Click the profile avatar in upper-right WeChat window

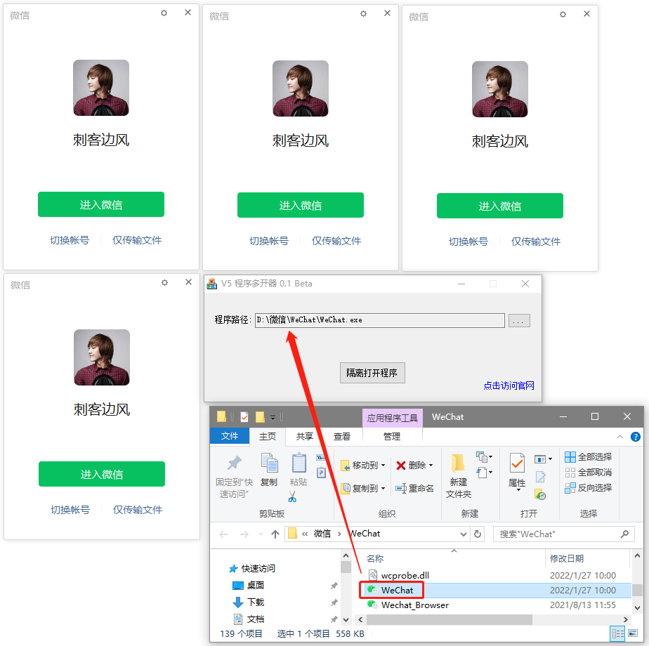pyautogui.click(x=500, y=89)
